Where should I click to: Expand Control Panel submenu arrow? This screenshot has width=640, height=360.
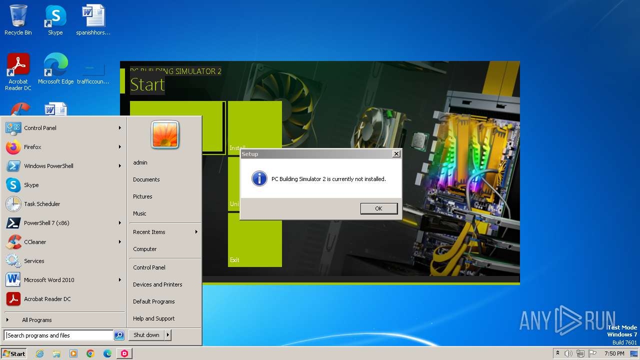pyautogui.click(x=120, y=128)
